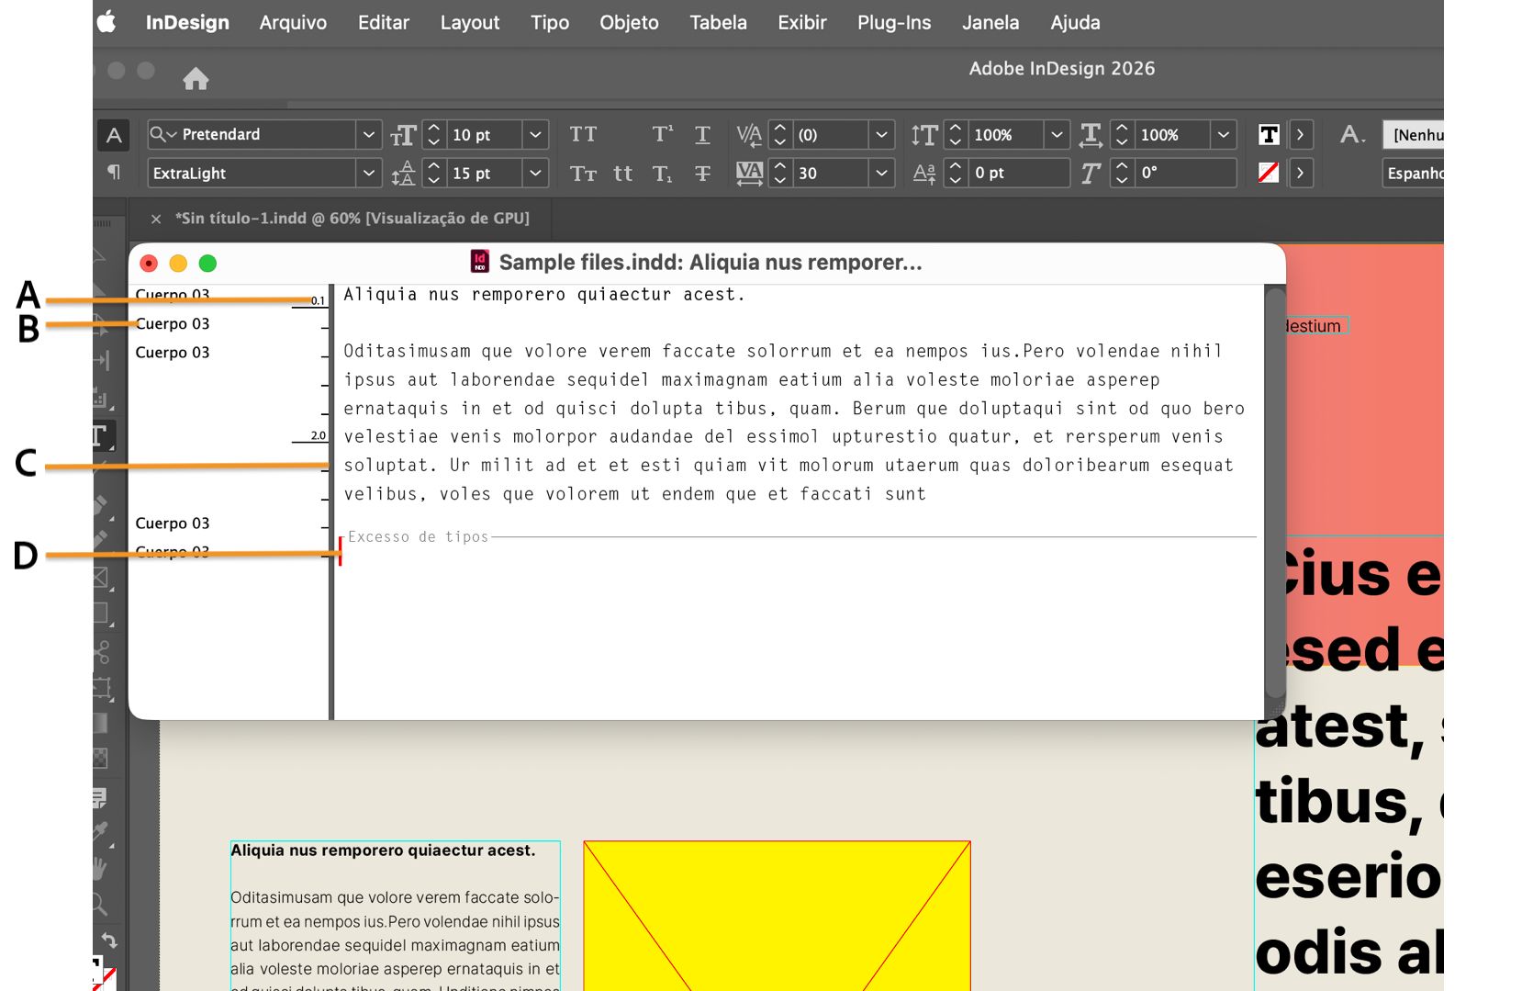
Task: Open the horizontal scale 100% dropdown
Action: click(x=1223, y=135)
